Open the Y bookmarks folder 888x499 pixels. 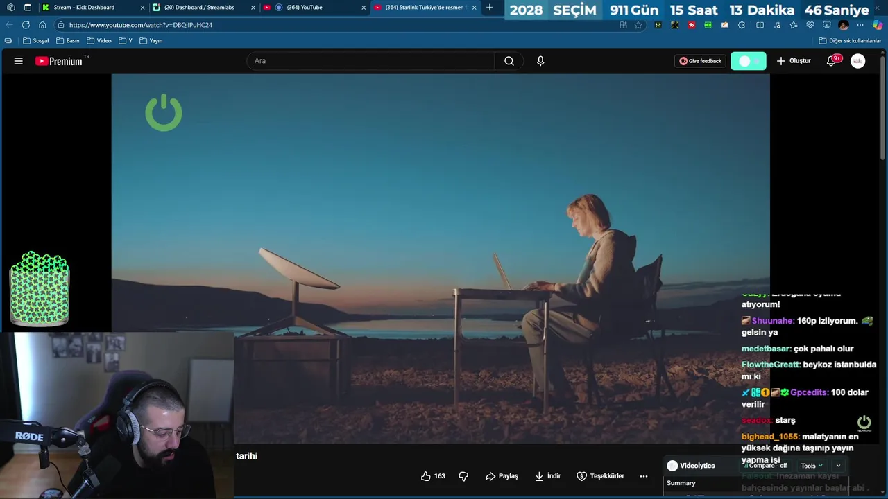tap(126, 41)
